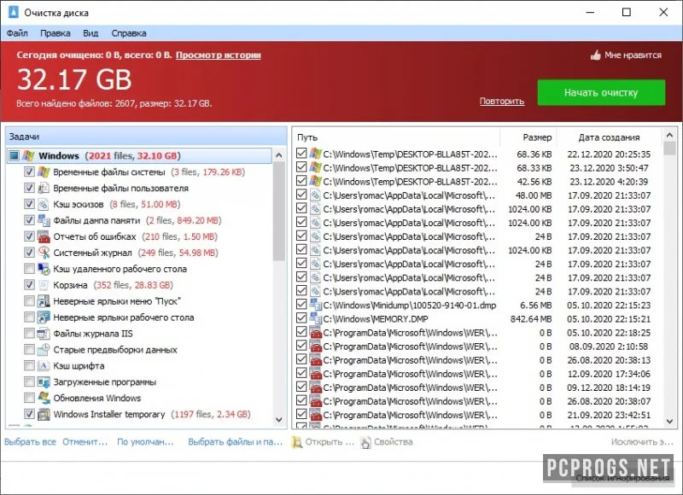Click the error reports icon

44,236
